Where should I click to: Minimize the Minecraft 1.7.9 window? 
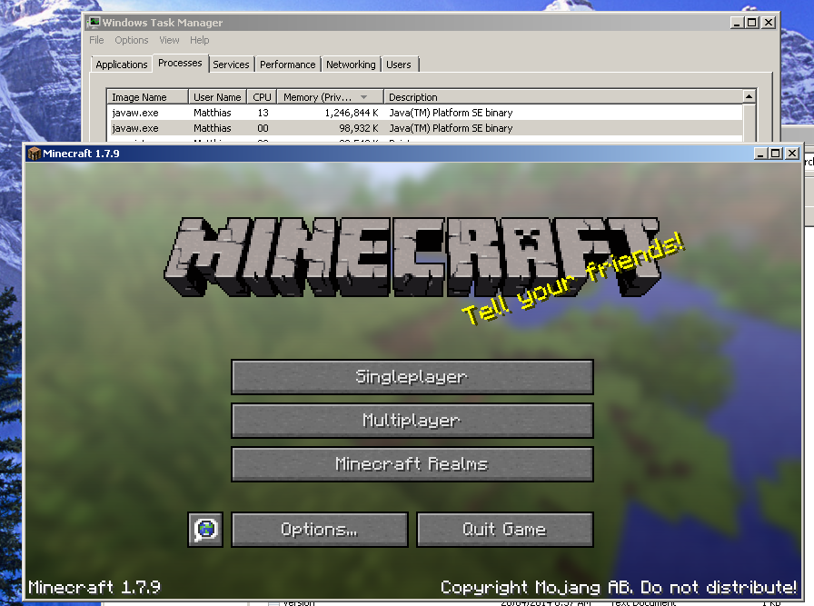[760, 154]
